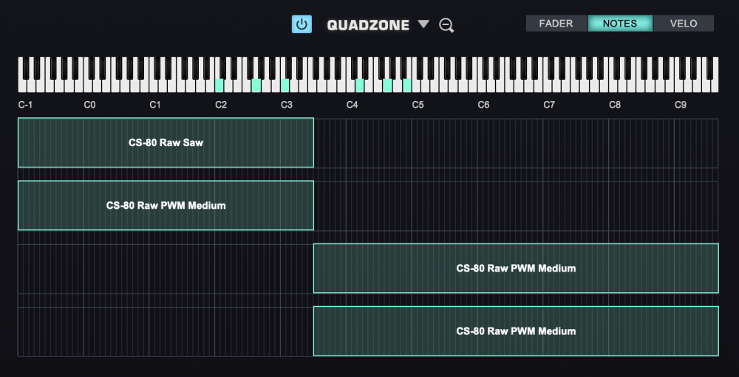Switch to the FADER tab
This screenshot has width=739, height=377.
pos(556,24)
